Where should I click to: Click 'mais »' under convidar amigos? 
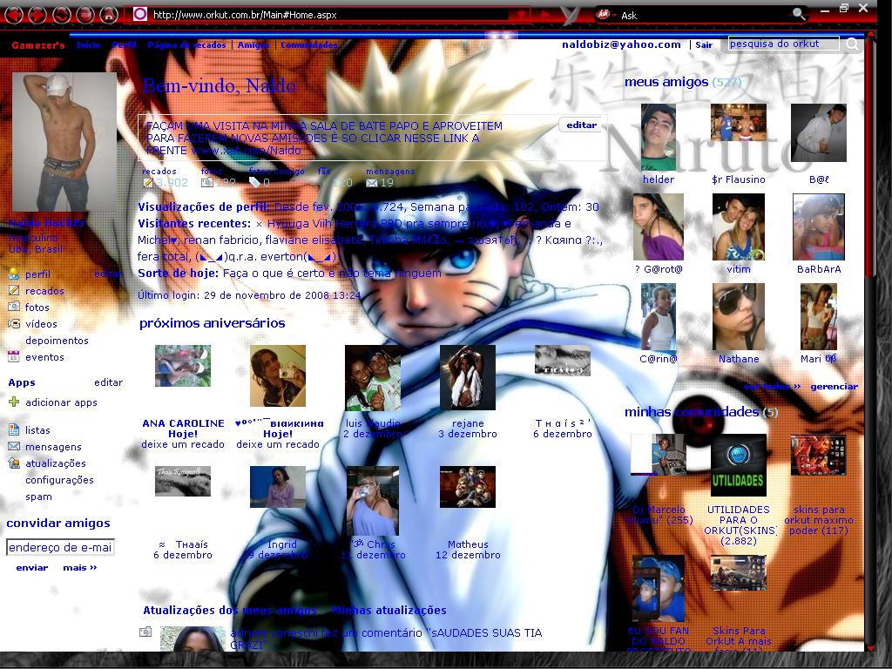pyautogui.click(x=79, y=567)
